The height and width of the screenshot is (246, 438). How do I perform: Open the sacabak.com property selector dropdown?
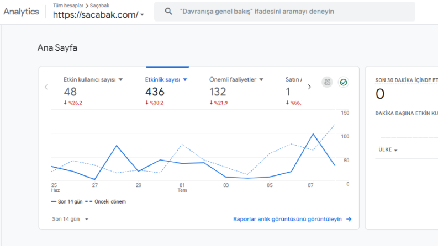click(x=98, y=15)
